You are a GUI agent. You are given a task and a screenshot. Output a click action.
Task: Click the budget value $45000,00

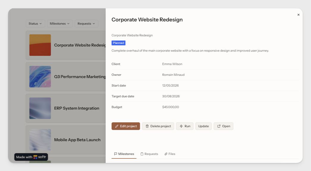pyautogui.click(x=171, y=107)
